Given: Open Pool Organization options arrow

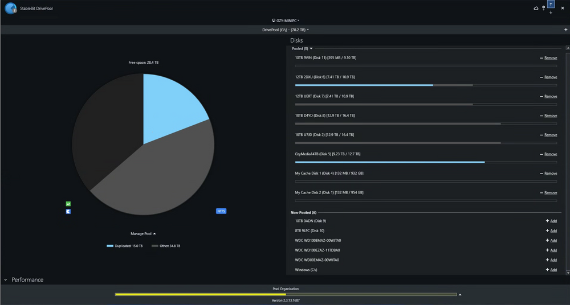Looking at the screenshot, I should [x=460, y=295].
